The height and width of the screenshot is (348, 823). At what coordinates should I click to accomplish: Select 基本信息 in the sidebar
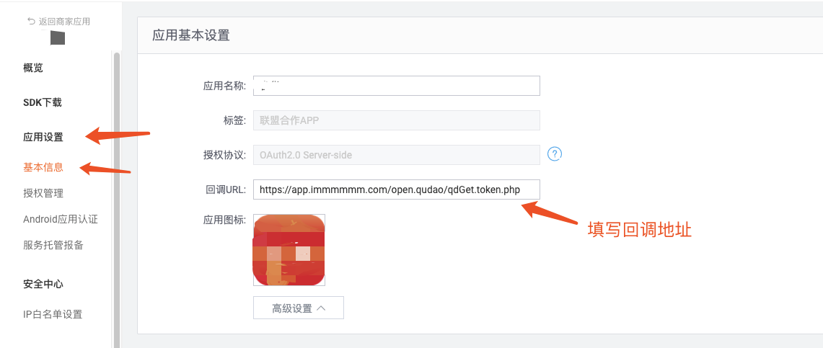43,168
